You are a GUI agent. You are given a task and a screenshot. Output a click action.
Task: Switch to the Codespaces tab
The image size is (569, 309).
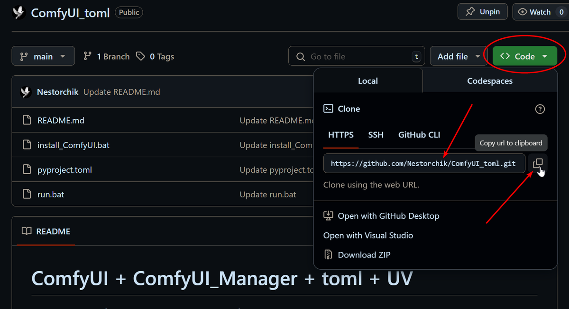click(x=490, y=81)
